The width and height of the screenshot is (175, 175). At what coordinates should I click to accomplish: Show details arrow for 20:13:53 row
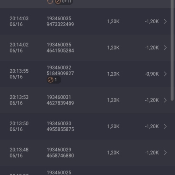165,100
